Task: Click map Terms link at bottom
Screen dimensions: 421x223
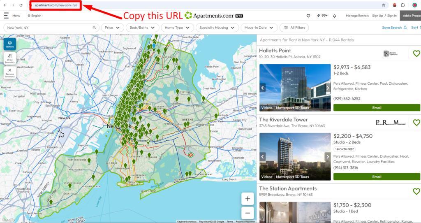Action: 230,222
